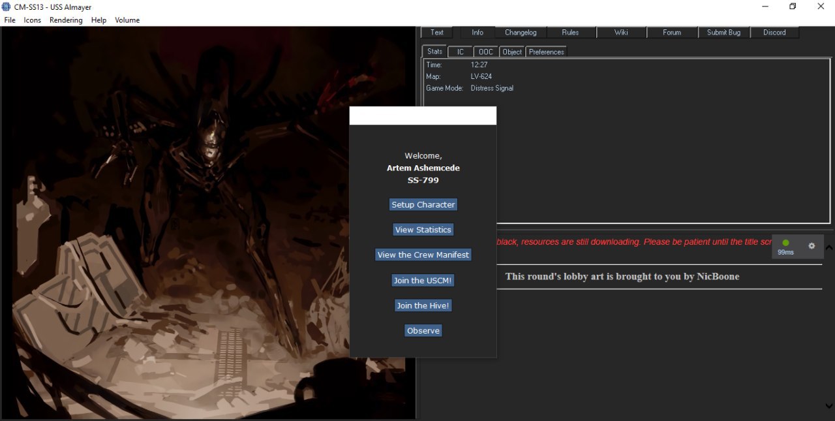The width and height of the screenshot is (835, 421).
Task: Click the 'Distress Signal' game mode text
Action: [x=492, y=88]
